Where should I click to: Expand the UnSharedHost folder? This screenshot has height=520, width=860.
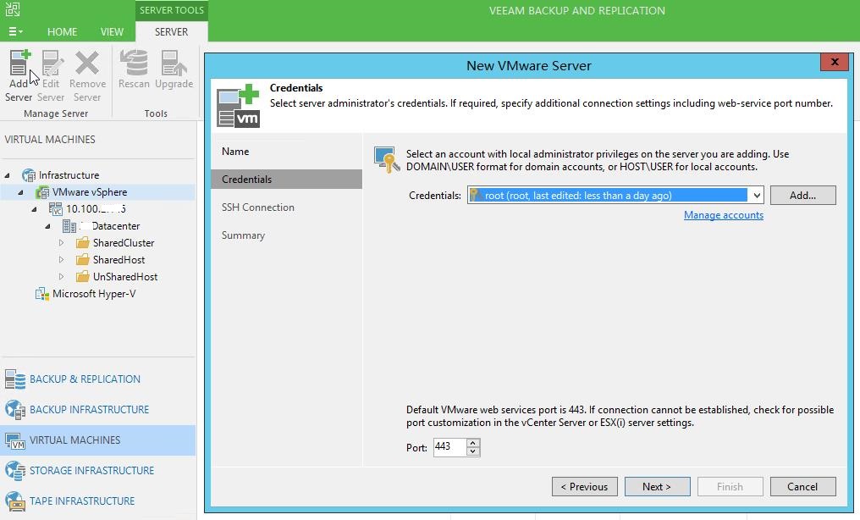pyautogui.click(x=62, y=277)
